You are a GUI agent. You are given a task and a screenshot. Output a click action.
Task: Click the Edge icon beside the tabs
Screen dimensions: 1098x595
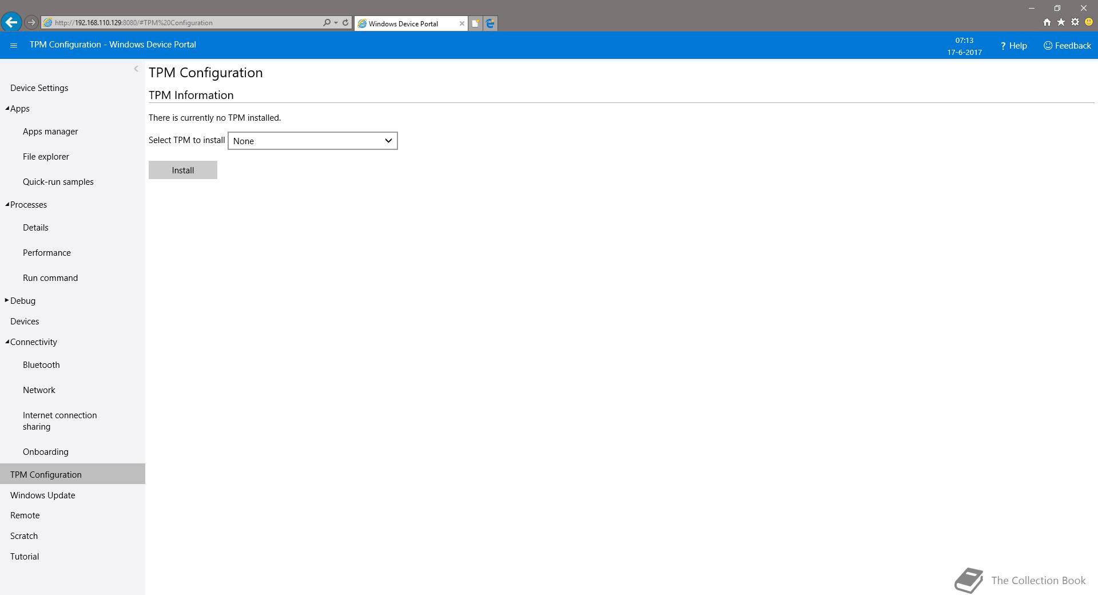[490, 23]
